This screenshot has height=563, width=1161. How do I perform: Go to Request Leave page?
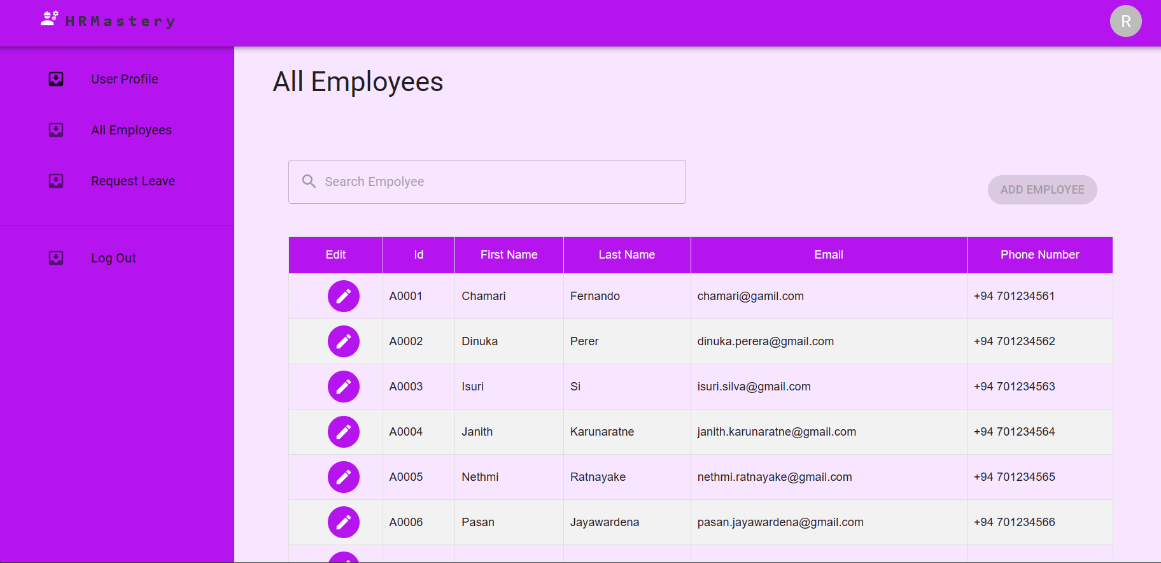click(133, 181)
